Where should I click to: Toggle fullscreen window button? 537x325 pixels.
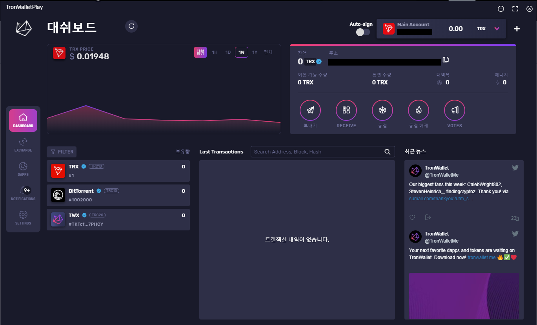[x=515, y=9]
